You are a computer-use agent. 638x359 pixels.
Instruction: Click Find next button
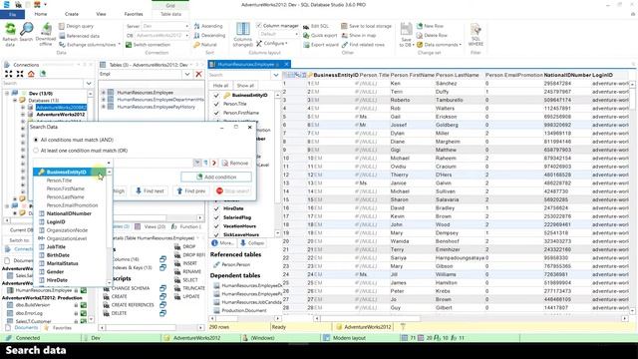tap(150, 190)
